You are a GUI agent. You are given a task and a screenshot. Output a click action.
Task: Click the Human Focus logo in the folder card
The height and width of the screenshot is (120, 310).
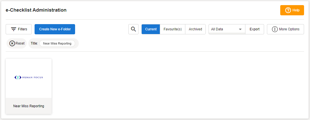29,77
